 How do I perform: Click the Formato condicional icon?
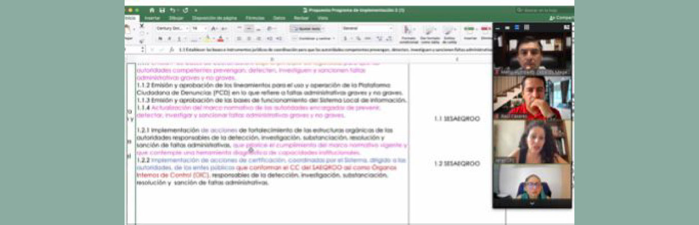[x=409, y=33]
